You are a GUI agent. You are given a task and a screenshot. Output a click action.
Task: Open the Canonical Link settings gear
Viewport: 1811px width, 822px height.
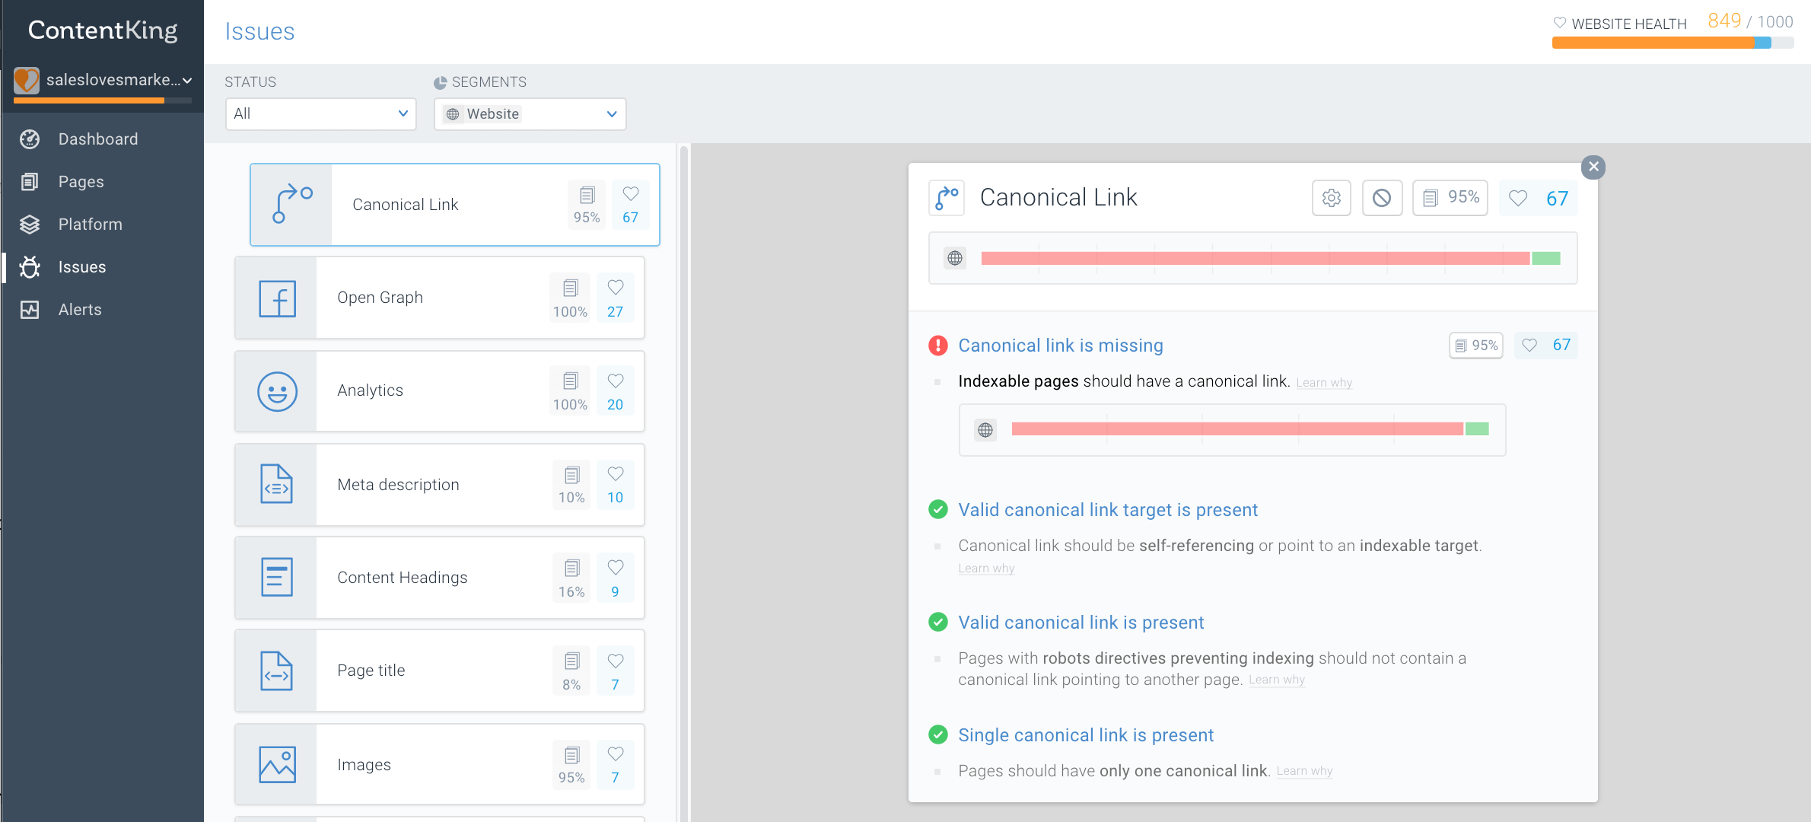(x=1331, y=198)
